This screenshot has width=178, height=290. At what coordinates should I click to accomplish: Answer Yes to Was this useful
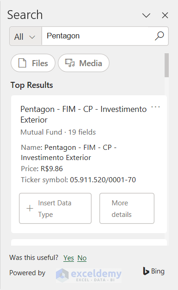click(68, 258)
